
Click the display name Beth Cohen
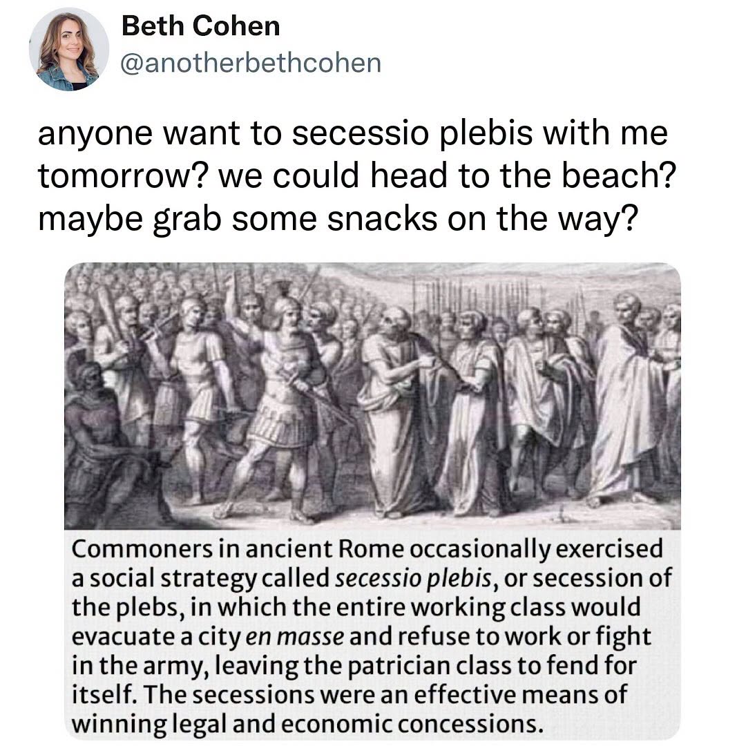pos(201,26)
